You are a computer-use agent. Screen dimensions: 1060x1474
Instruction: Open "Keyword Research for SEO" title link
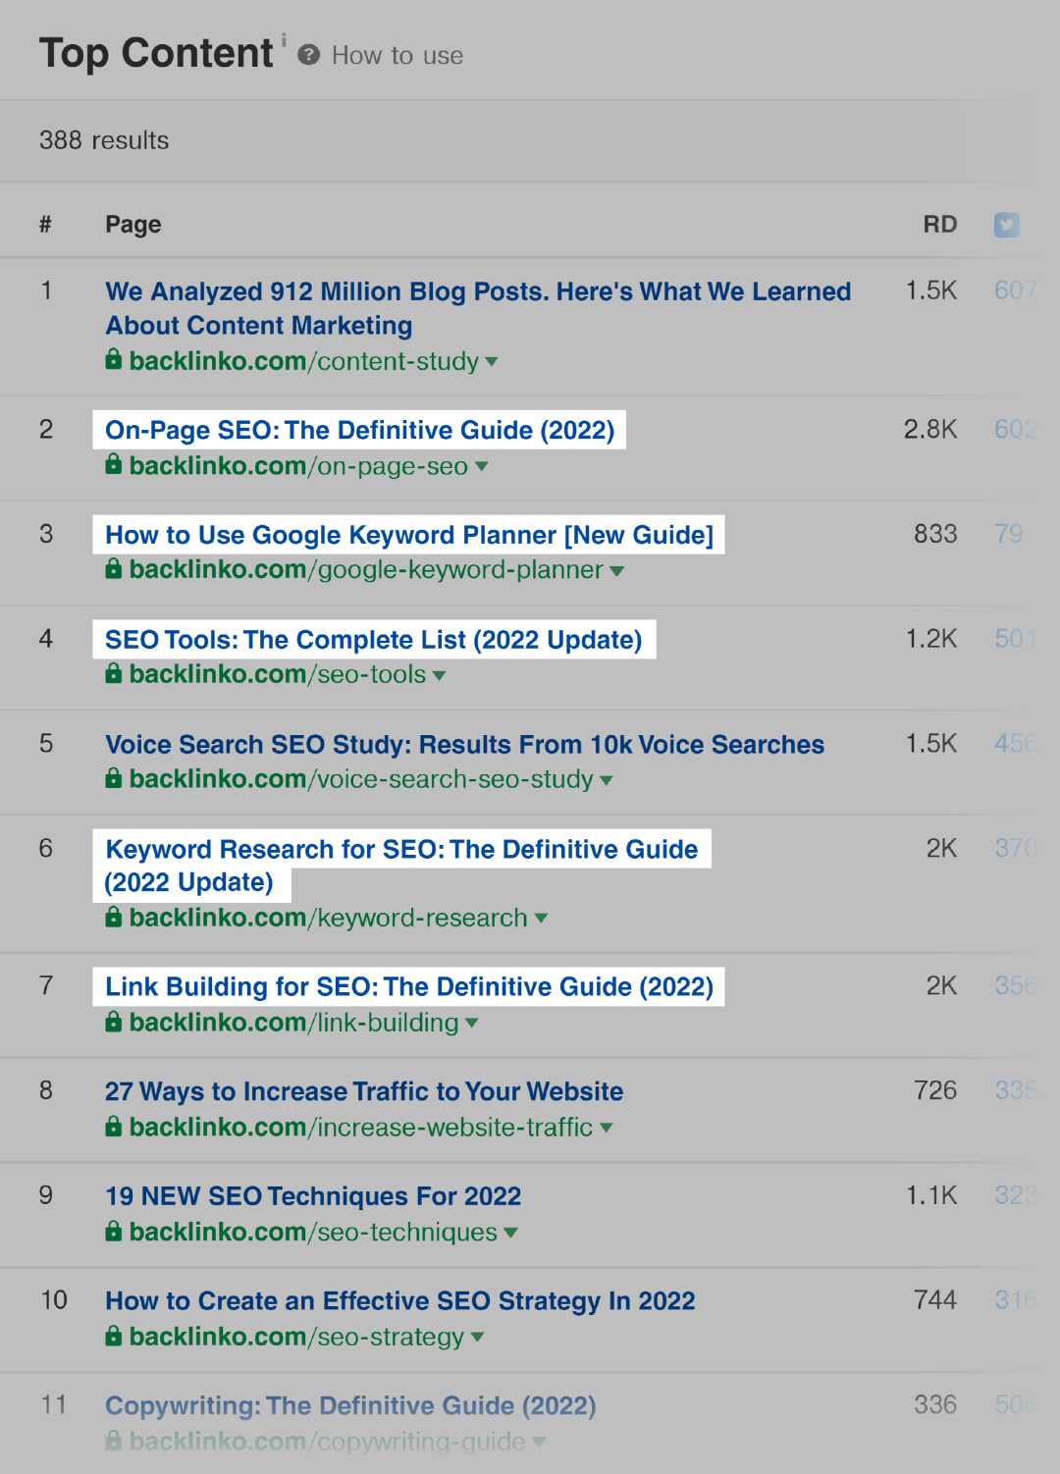(x=401, y=866)
